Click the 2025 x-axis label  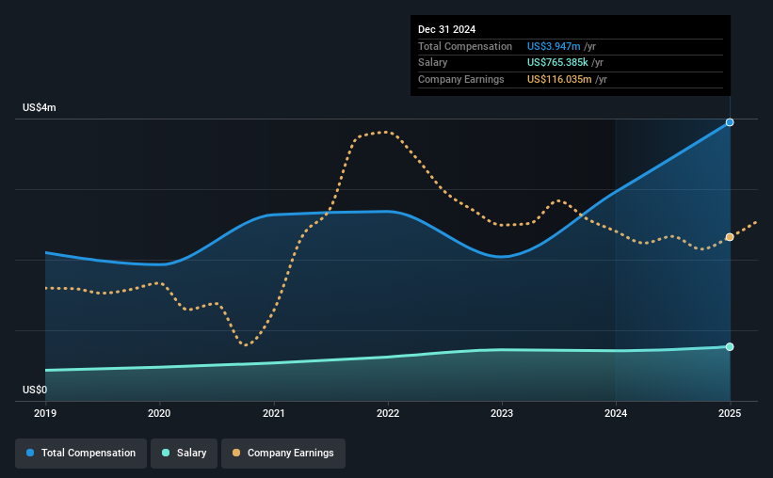[730, 413]
